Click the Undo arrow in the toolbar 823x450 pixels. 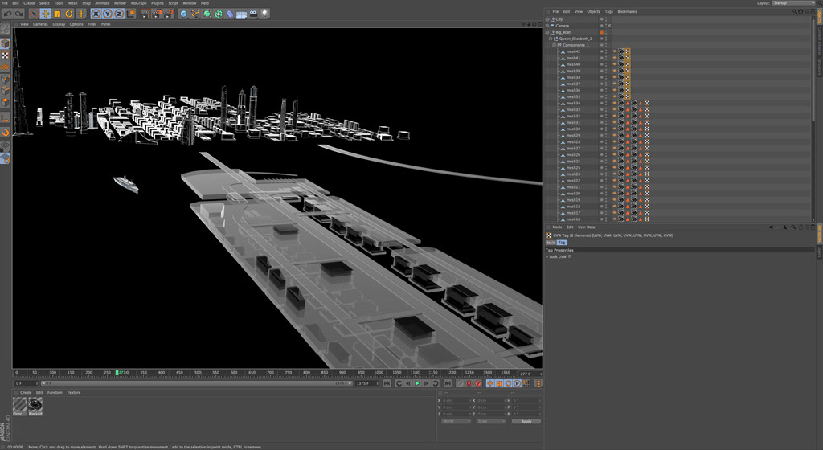pos(7,14)
